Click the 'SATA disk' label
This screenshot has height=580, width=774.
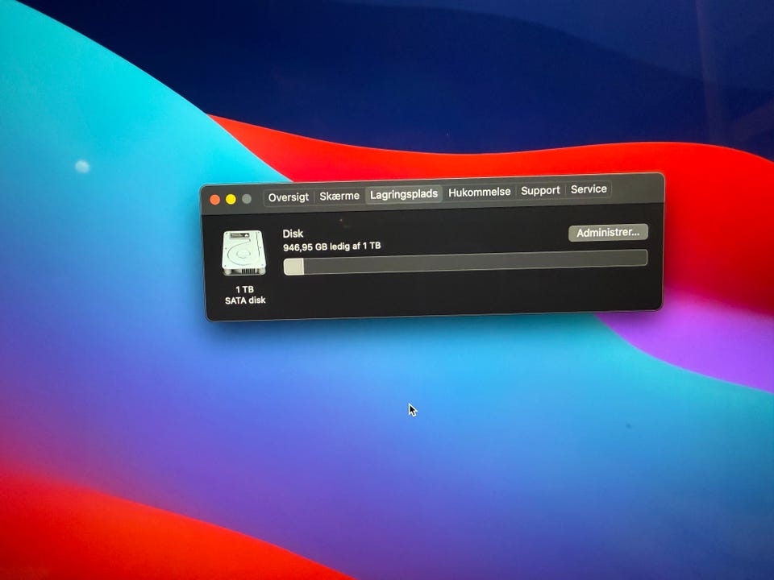(x=245, y=300)
